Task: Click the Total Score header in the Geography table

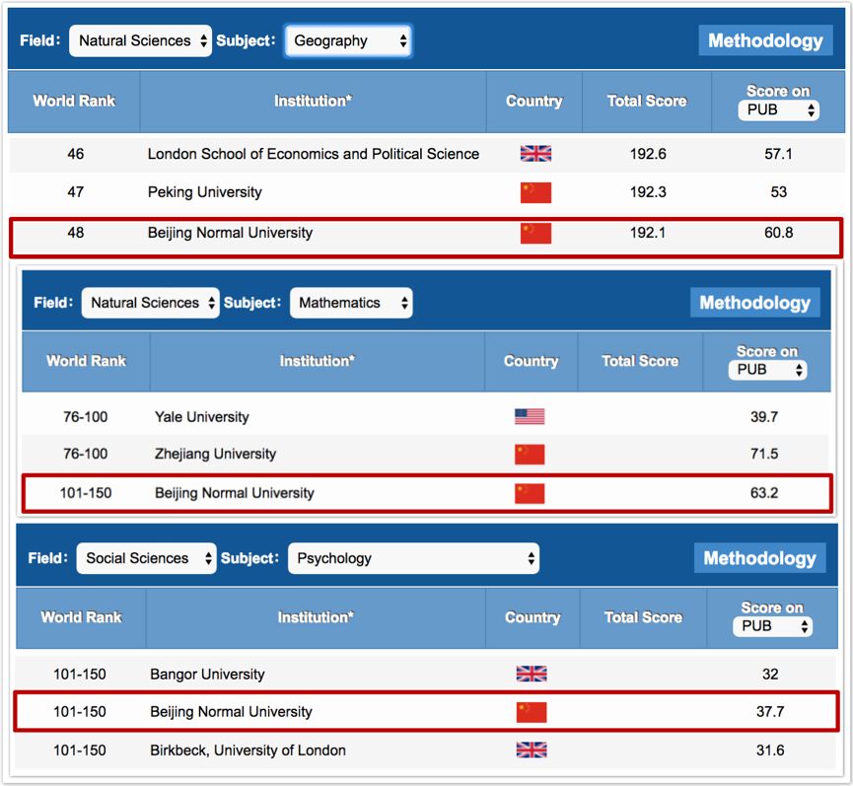Action: point(647,102)
